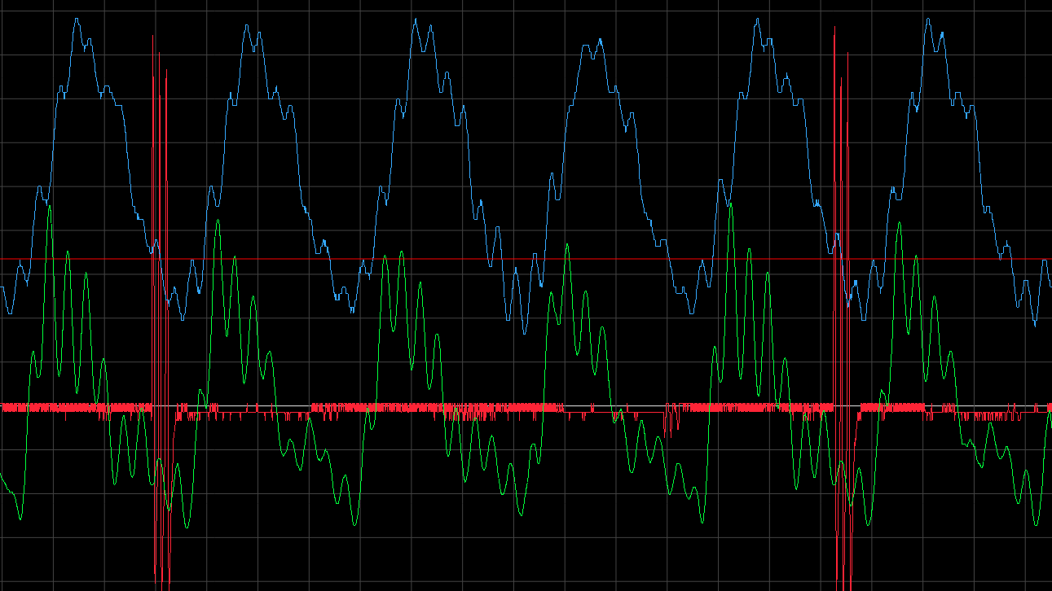Click the second tall green peak from left
This screenshot has height=591, width=1052.
click(218, 221)
